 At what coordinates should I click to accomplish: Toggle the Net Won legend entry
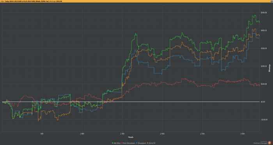coord(116,143)
